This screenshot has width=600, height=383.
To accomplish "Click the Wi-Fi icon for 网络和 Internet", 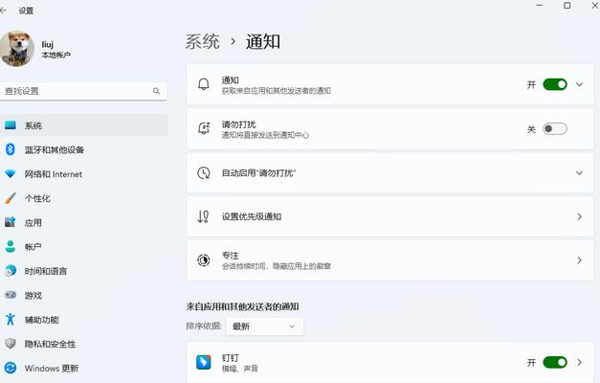I will (11, 174).
